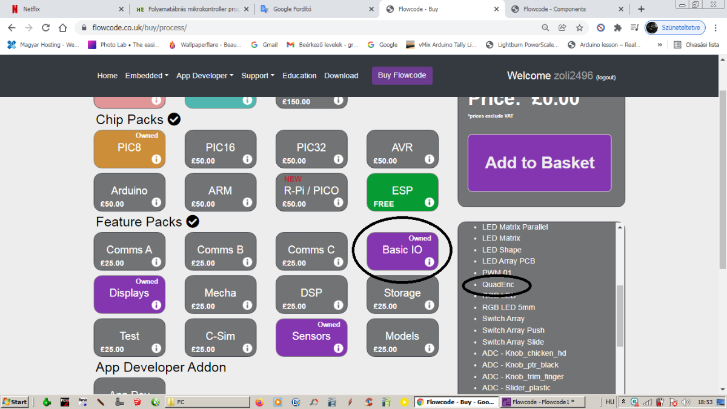
Task: Open the Basic IO info icon
Action: click(x=429, y=262)
